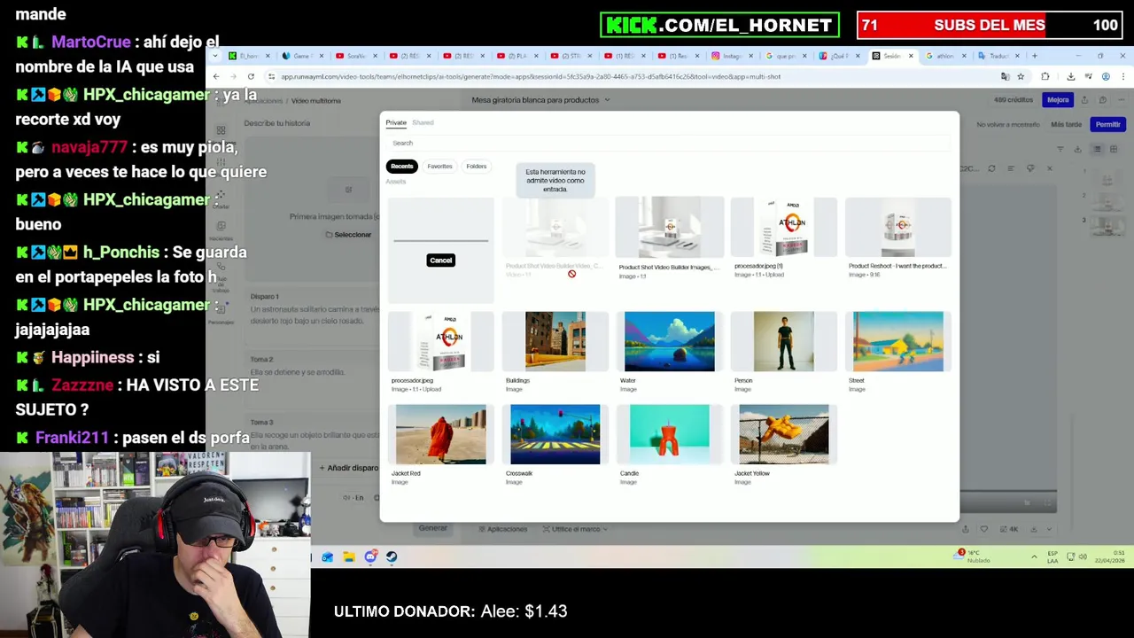
Task: Choose the Candle image asset
Action: point(669,434)
